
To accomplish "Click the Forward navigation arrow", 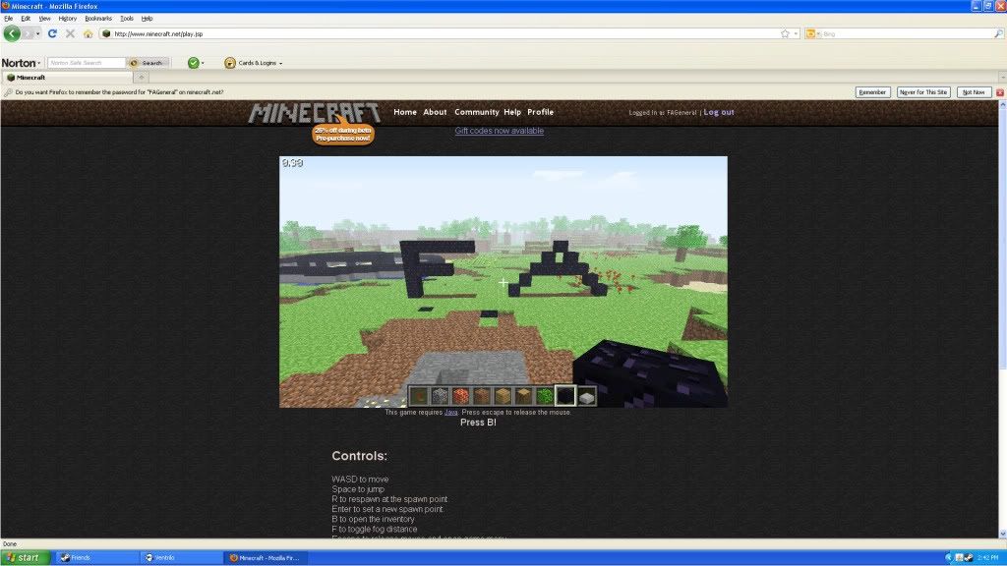I will [x=27, y=33].
